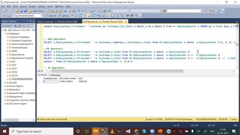Open the Tools menu
This screenshot has width=240, height=135.
pyautogui.click(x=50, y=6)
